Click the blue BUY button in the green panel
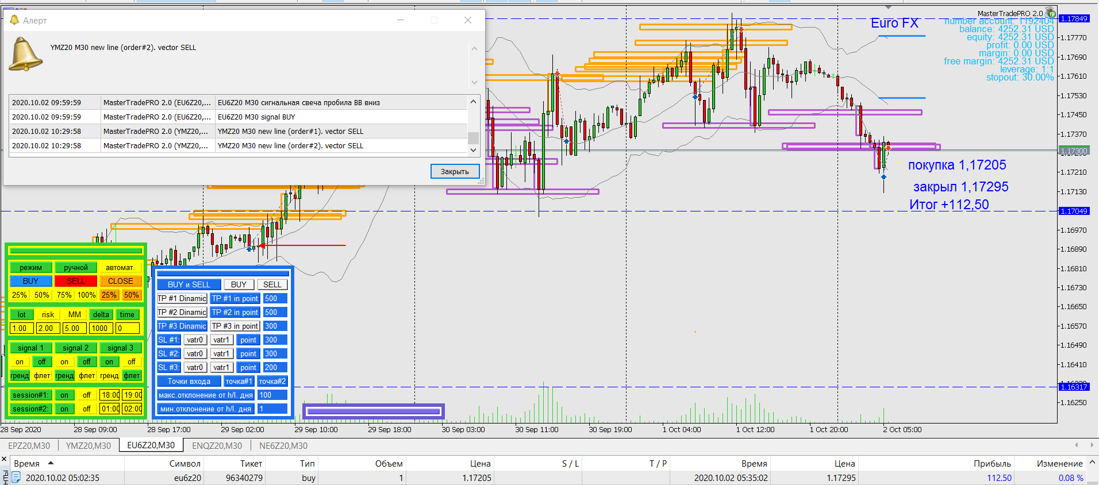The height and width of the screenshot is (485, 1099). pyautogui.click(x=30, y=282)
